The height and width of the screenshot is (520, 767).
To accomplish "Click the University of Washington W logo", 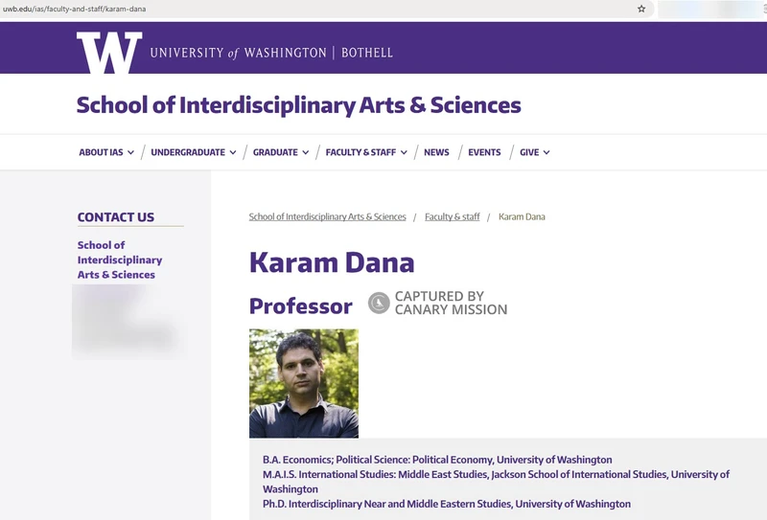I will tap(109, 53).
